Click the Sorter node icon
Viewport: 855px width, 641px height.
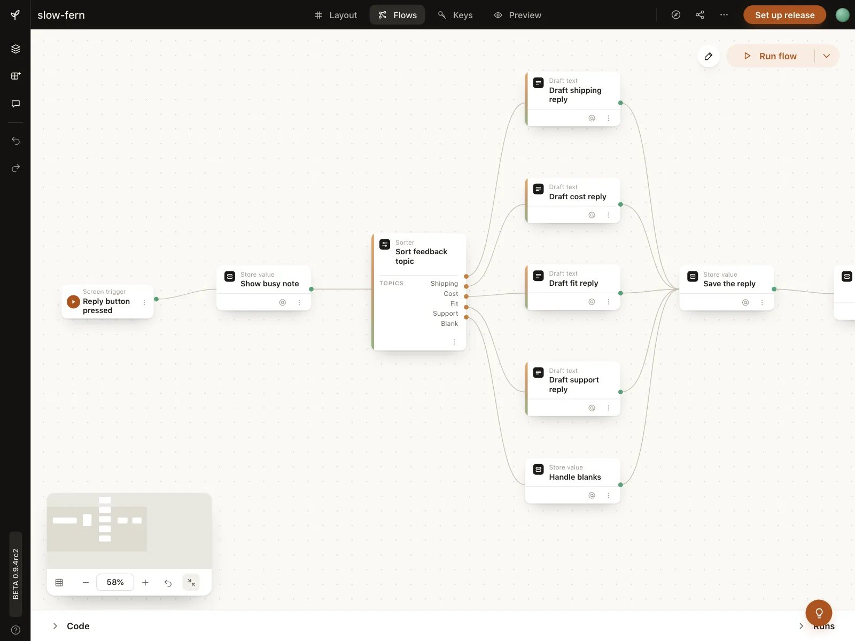click(x=385, y=244)
